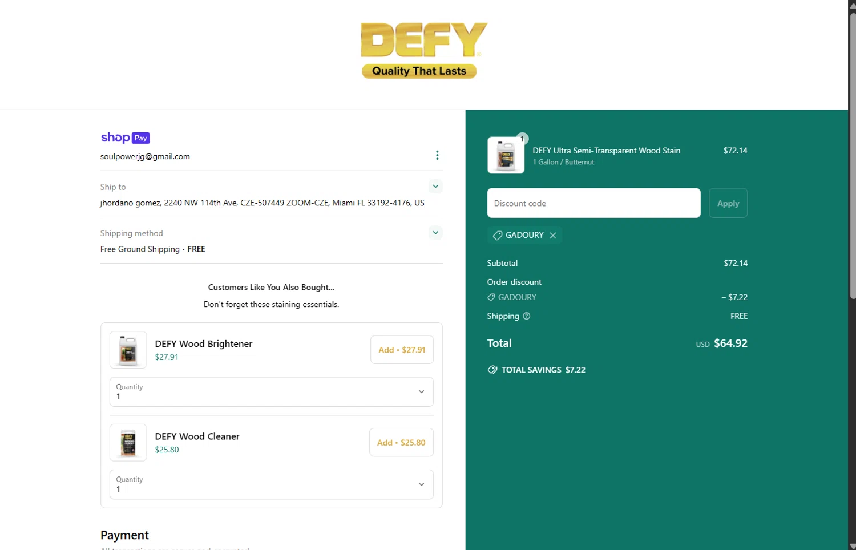Click the shipping address text
The image size is (856, 550).
pos(262,203)
